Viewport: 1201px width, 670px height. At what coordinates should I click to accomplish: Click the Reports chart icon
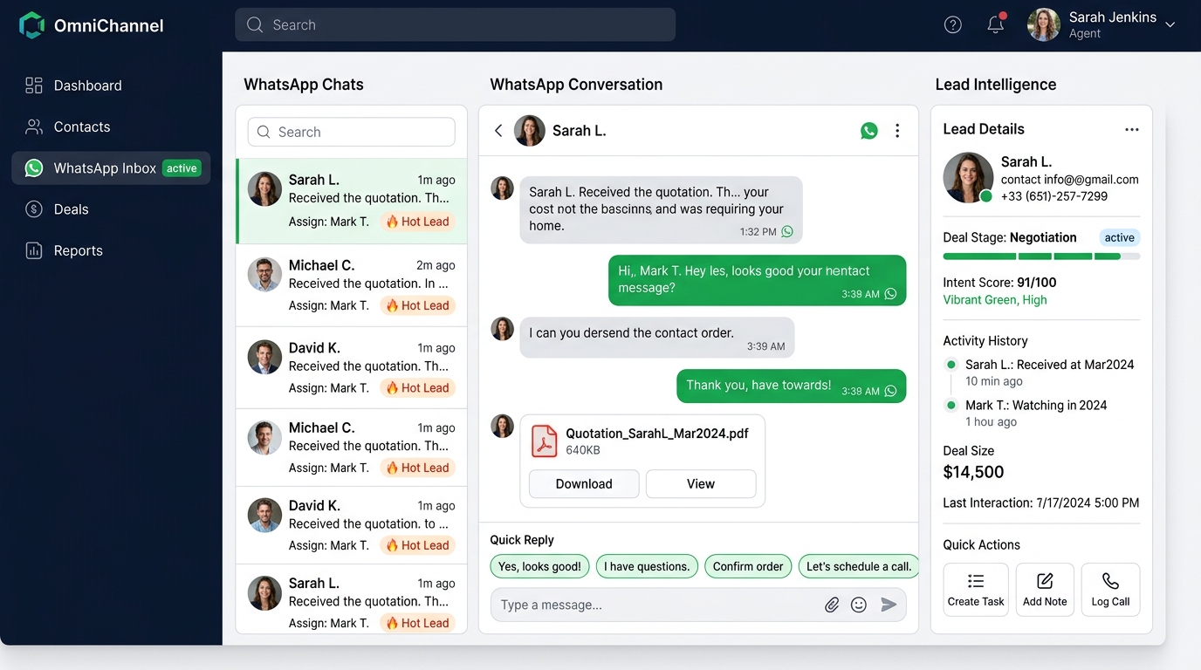(34, 250)
